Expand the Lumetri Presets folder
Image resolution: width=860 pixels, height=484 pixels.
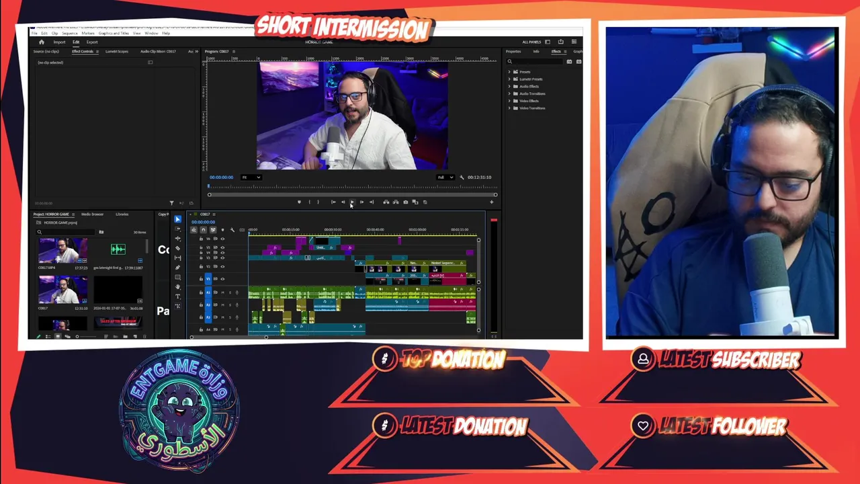coord(509,79)
